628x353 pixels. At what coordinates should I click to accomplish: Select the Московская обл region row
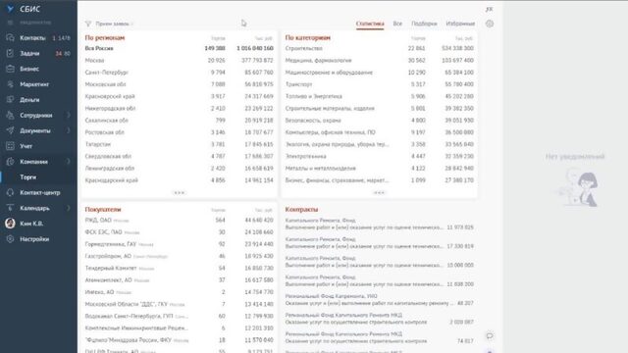click(x=179, y=84)
